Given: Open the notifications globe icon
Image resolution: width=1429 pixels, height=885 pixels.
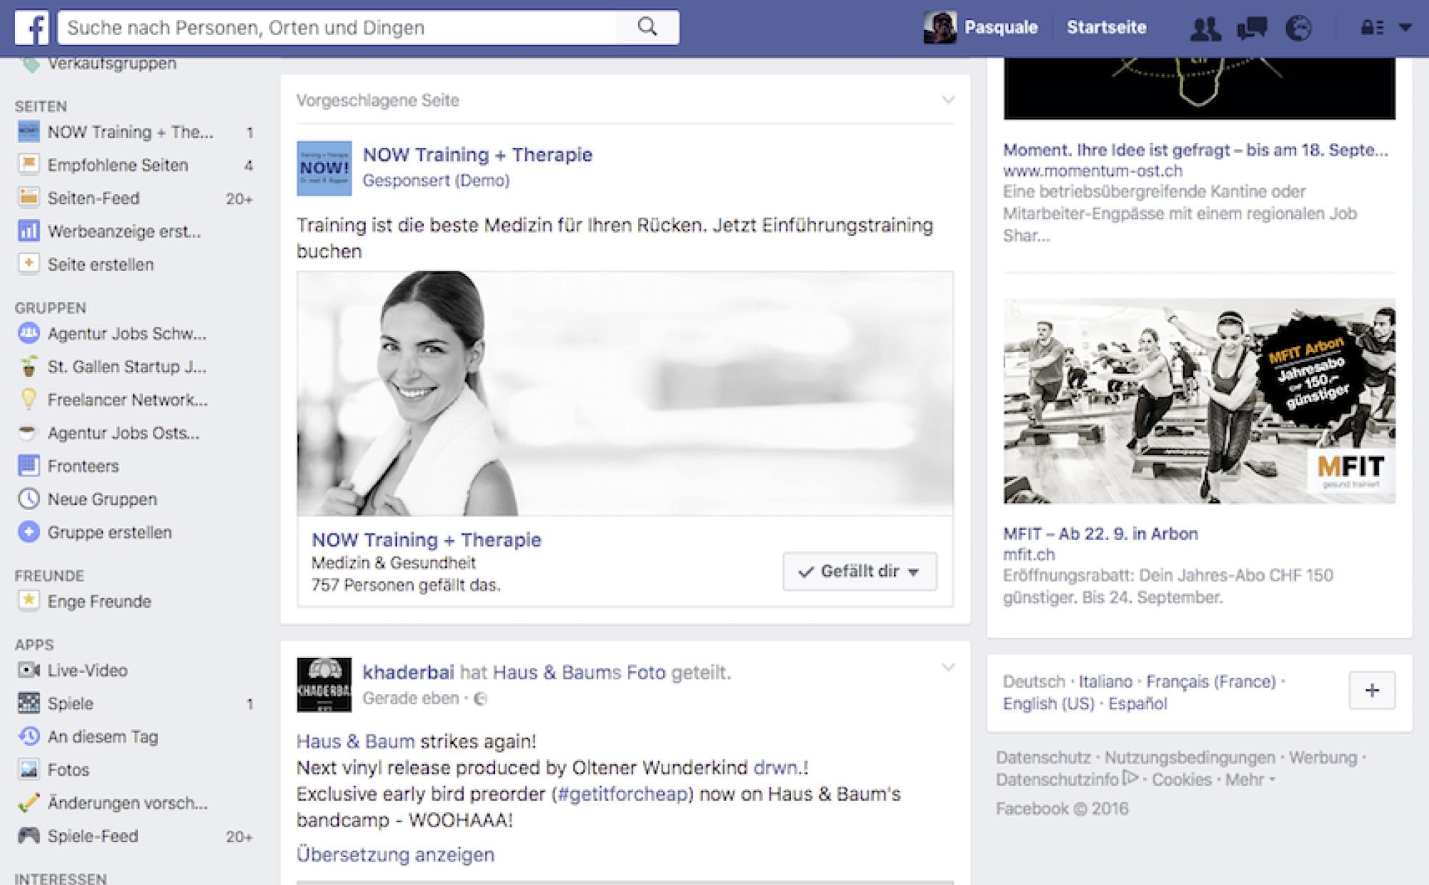Looking at the screenshot, I should click(1298, 28).
